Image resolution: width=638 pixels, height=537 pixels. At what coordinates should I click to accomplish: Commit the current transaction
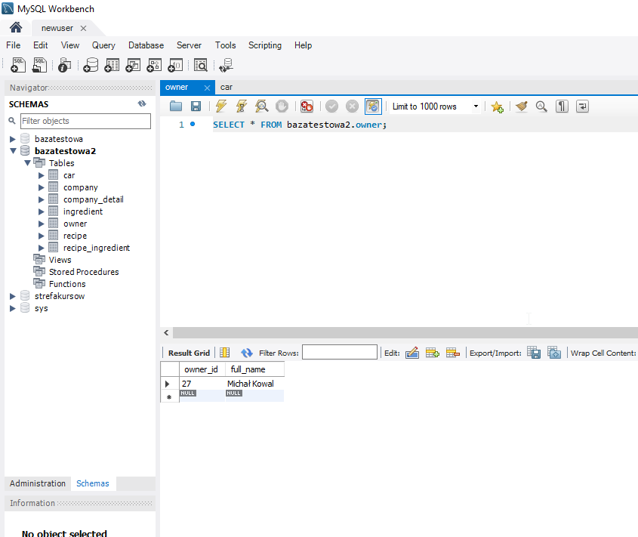click(331, 106)
